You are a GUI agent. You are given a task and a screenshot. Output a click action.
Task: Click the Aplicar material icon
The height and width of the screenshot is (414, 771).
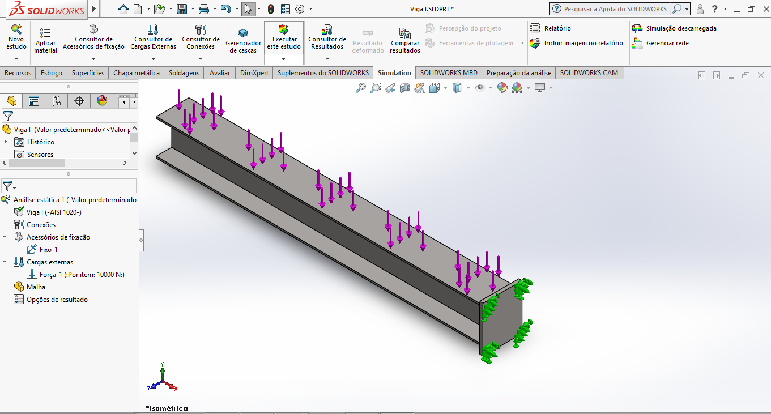coord(45,34)
